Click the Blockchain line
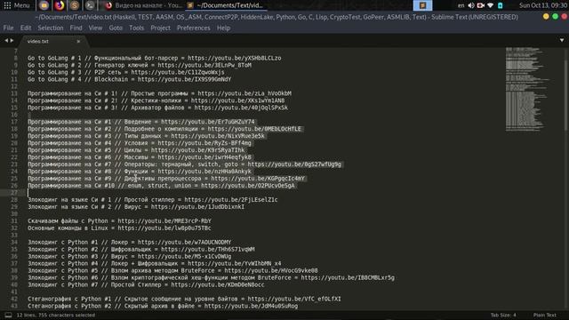The height and width of the screenshot is (320, 569). tap(129, 79)
